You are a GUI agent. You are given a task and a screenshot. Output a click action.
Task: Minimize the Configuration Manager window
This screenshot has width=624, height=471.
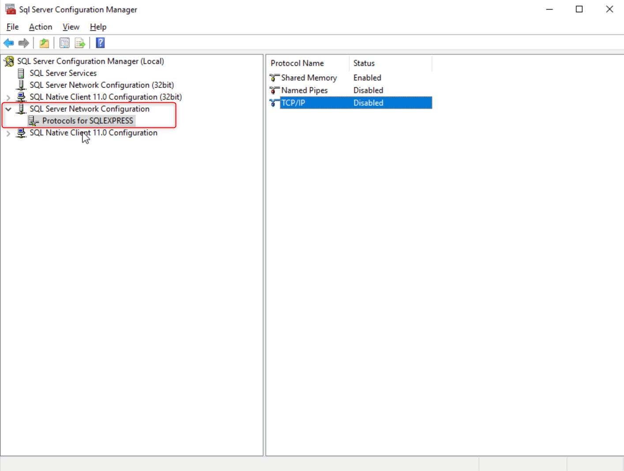(x=549, y=9)
